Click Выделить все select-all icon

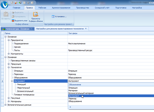coord(13,20)
